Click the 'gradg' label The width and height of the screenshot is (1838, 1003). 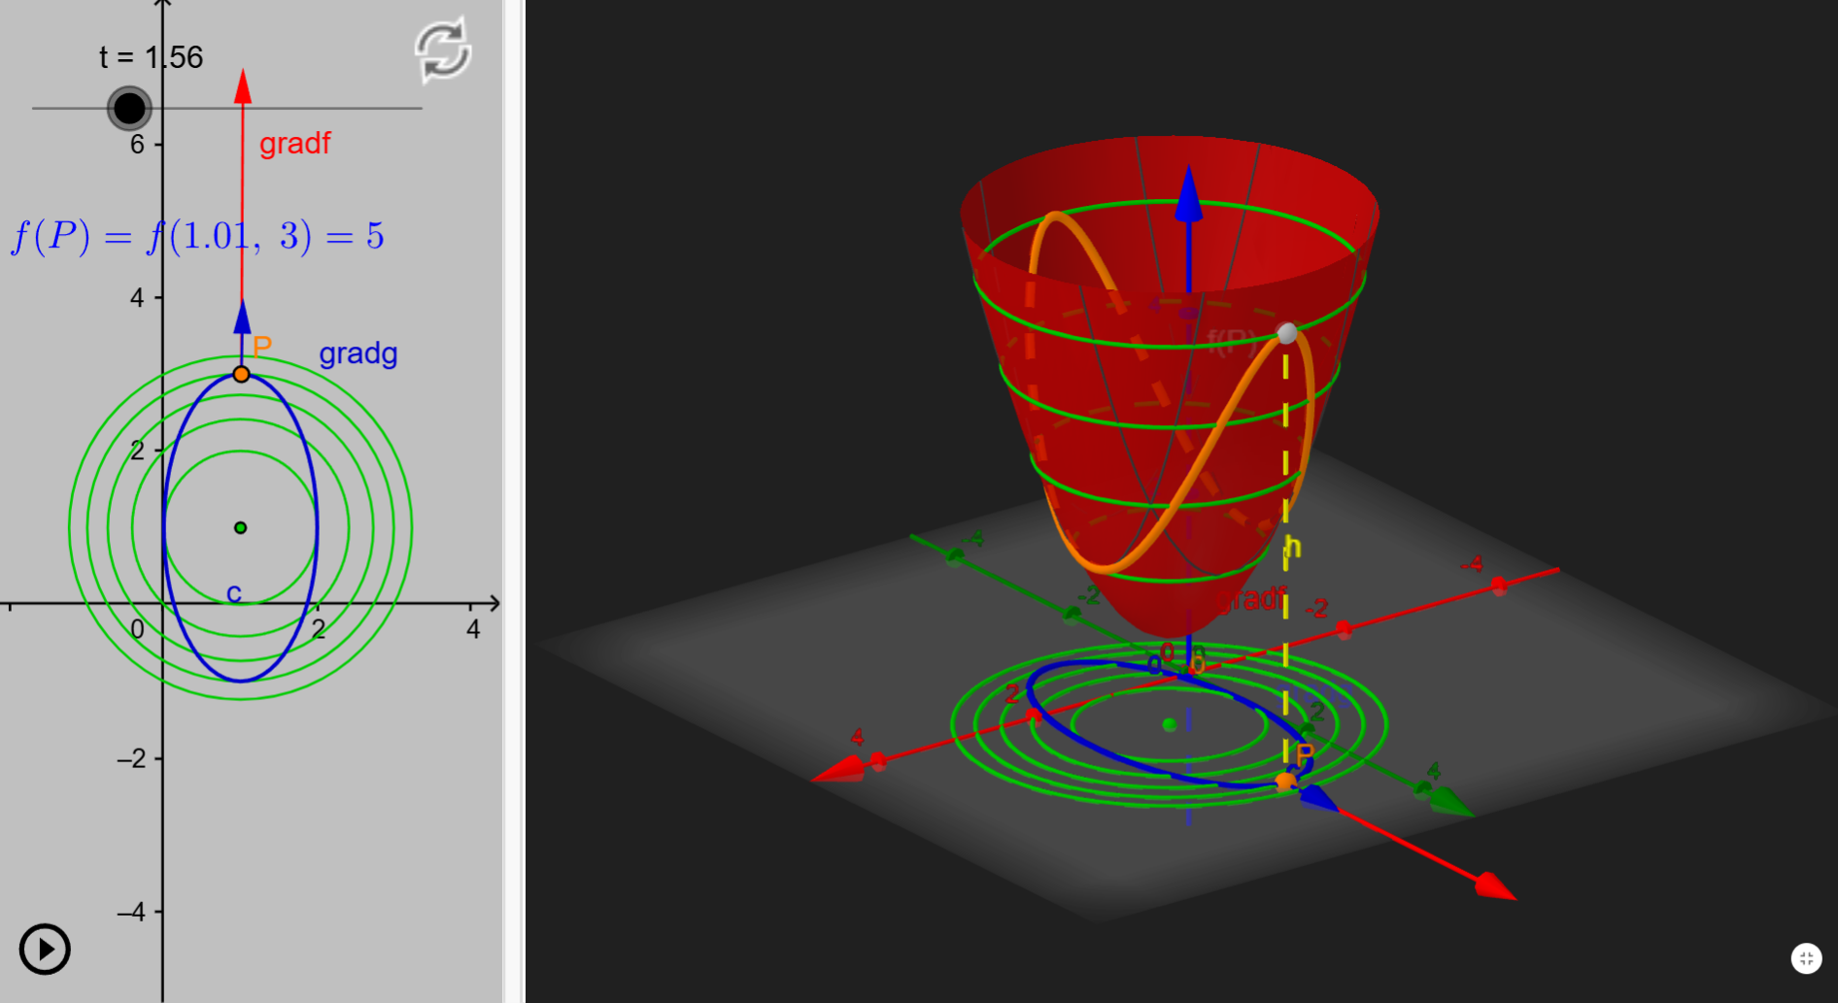(358, 353)
